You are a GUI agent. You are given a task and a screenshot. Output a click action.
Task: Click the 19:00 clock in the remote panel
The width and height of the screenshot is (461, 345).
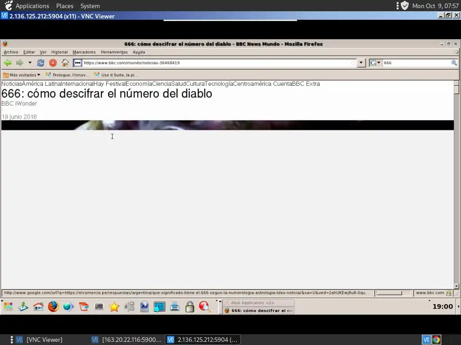click(x=443, y=306)
